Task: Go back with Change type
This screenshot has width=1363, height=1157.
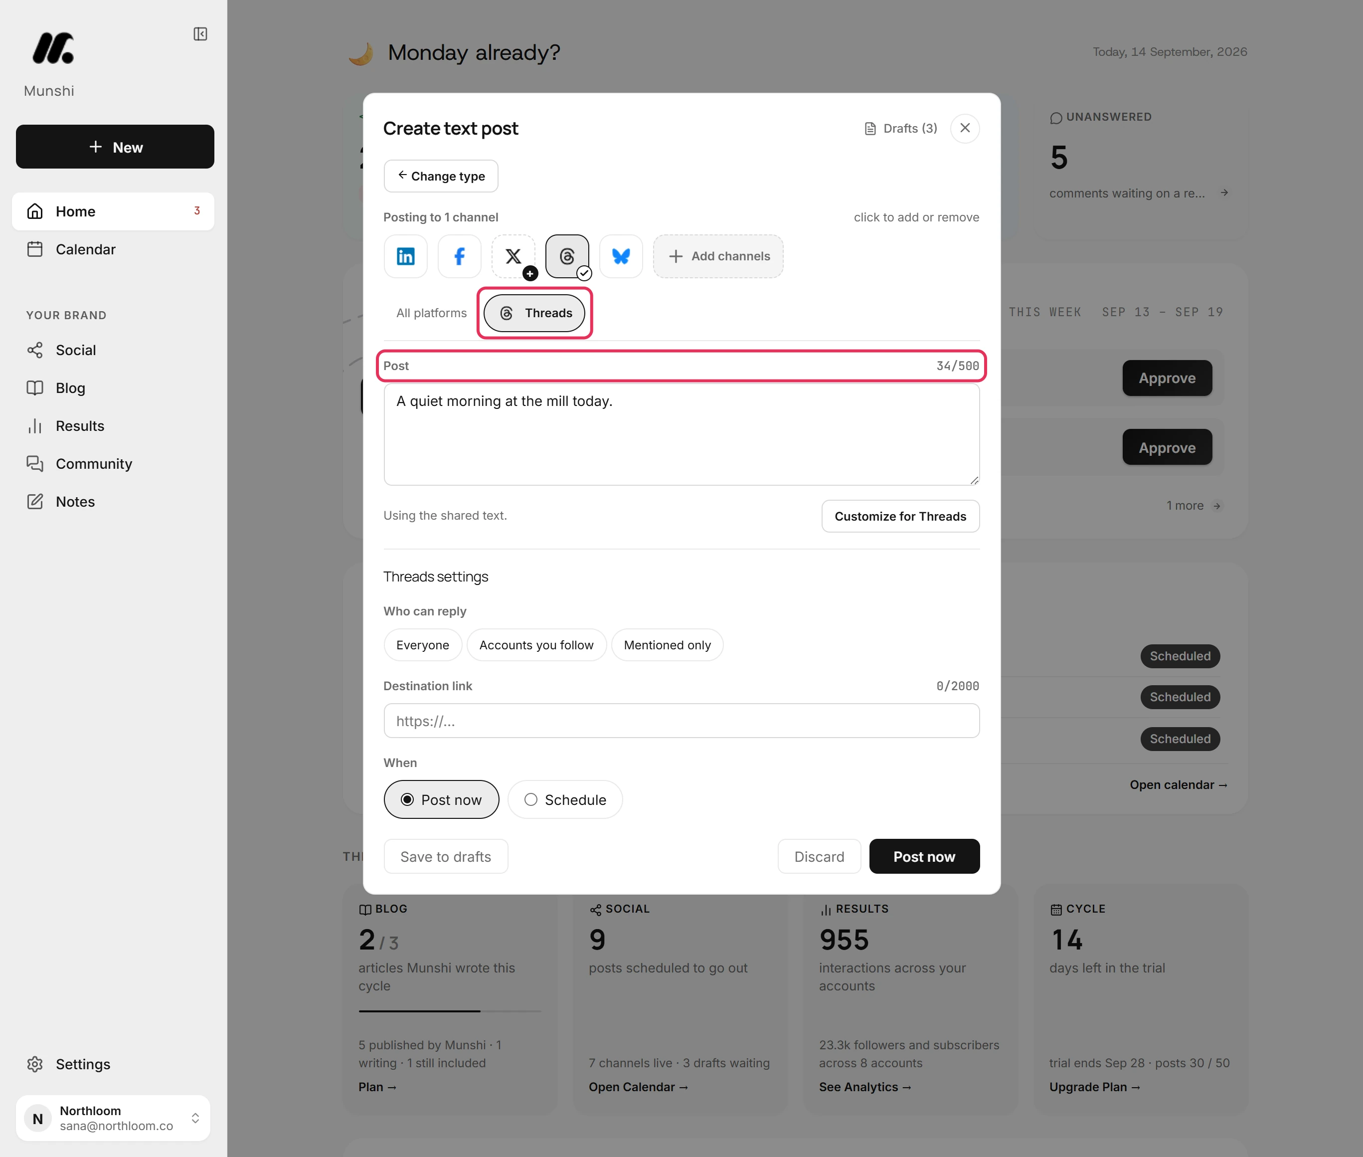Action: point(441,176)
